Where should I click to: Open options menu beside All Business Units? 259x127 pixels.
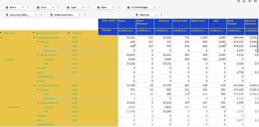pos(85,15)
